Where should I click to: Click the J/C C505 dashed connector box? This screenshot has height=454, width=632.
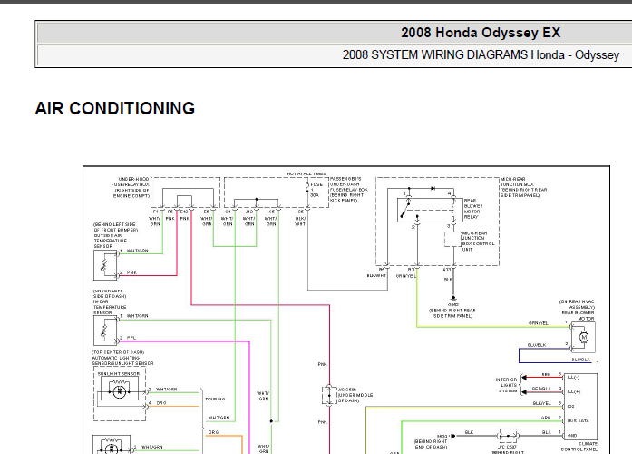[x=329, y=396]
